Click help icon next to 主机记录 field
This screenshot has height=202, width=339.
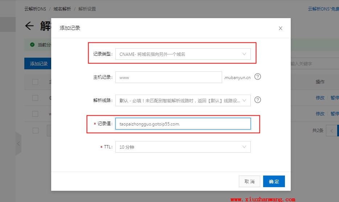point(258,77)
